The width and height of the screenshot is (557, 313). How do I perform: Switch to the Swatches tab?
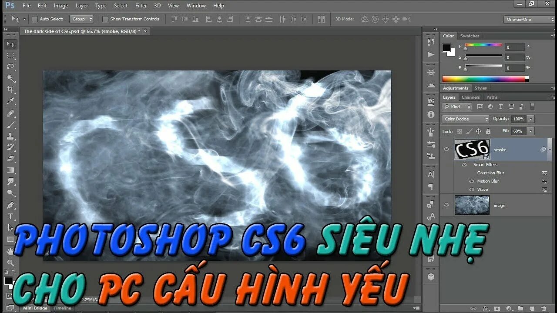[x=470, y=36]
